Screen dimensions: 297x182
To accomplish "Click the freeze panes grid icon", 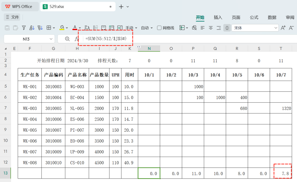I will coord(182,28).
